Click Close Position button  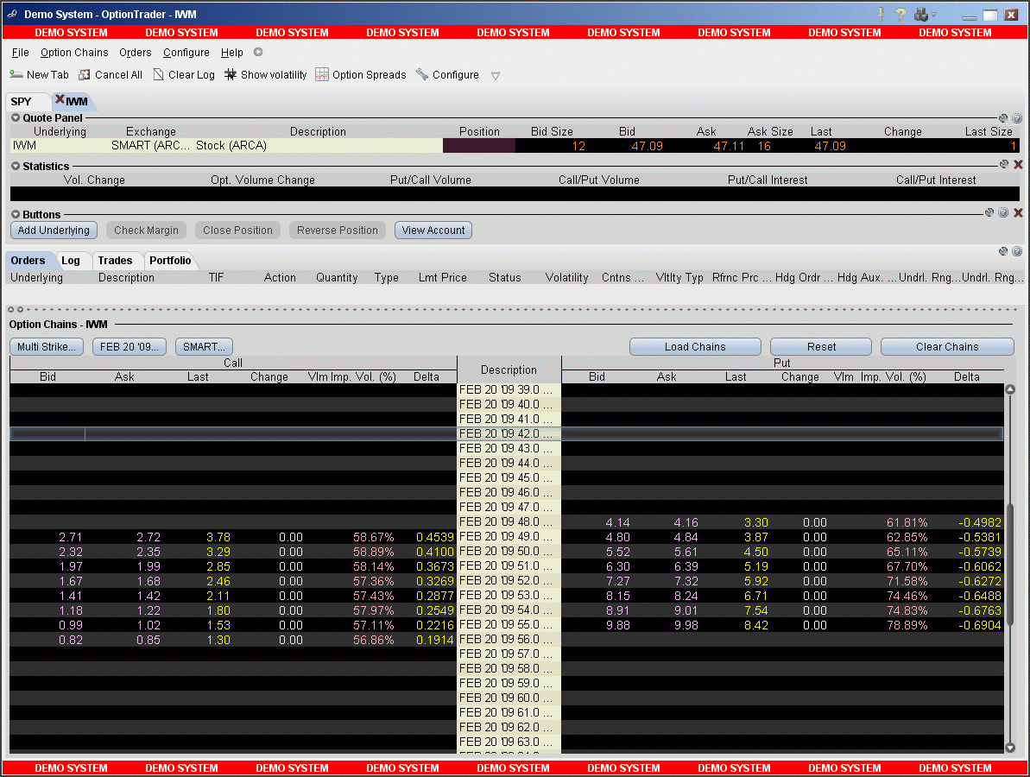click(237, 231)
